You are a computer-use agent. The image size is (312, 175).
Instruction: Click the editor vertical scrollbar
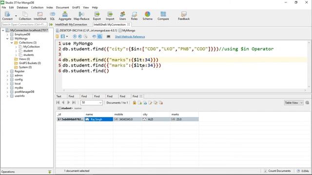(x=309, y=65)
